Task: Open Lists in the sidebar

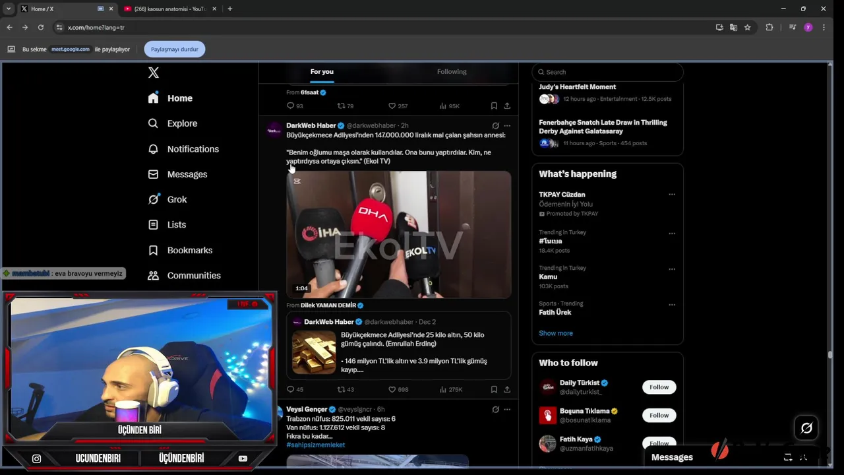Action: pos(167,224)
